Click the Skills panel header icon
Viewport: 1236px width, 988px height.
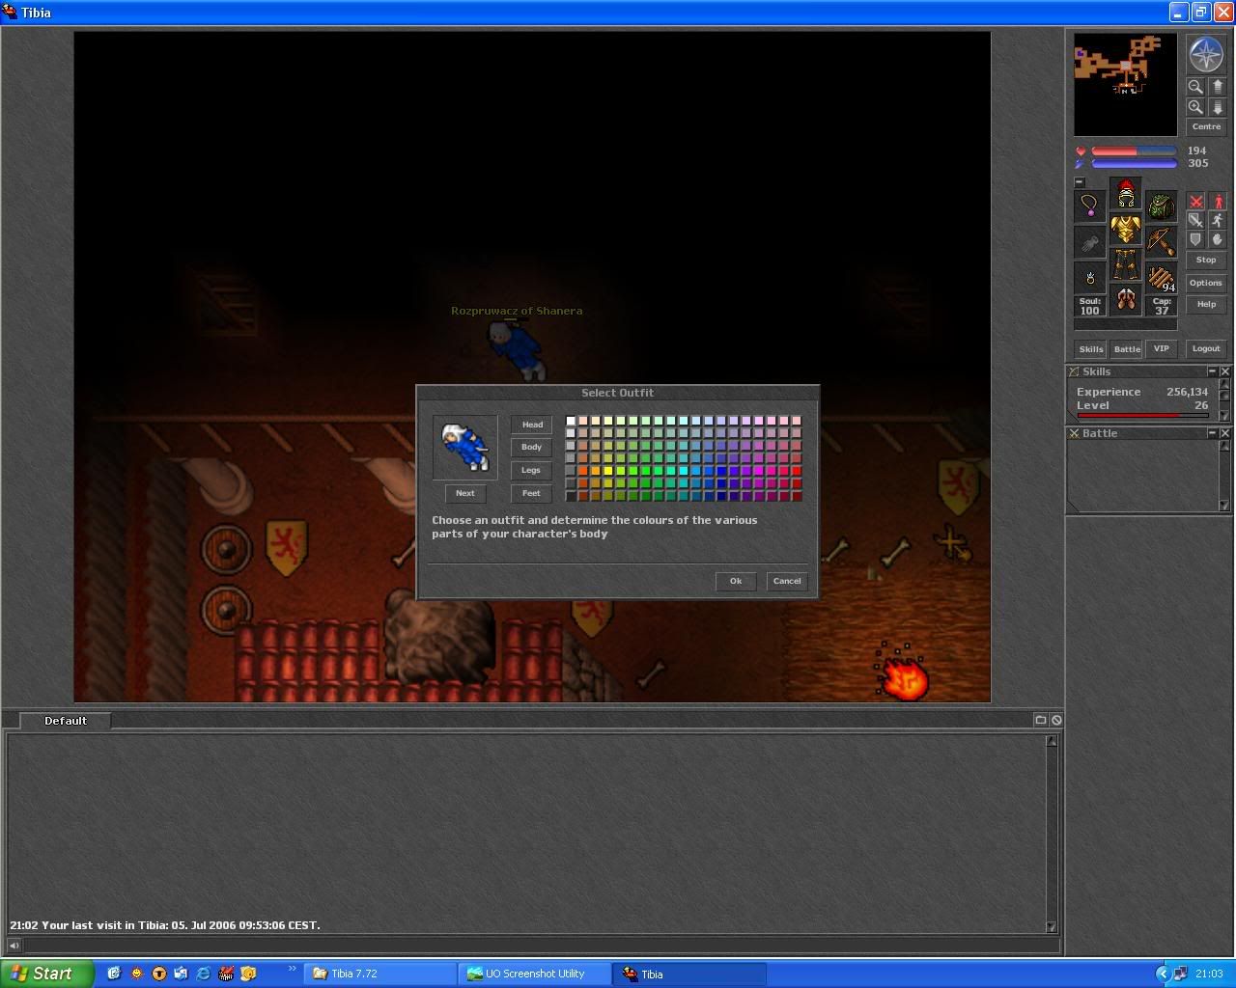[x=1074, y=371]
